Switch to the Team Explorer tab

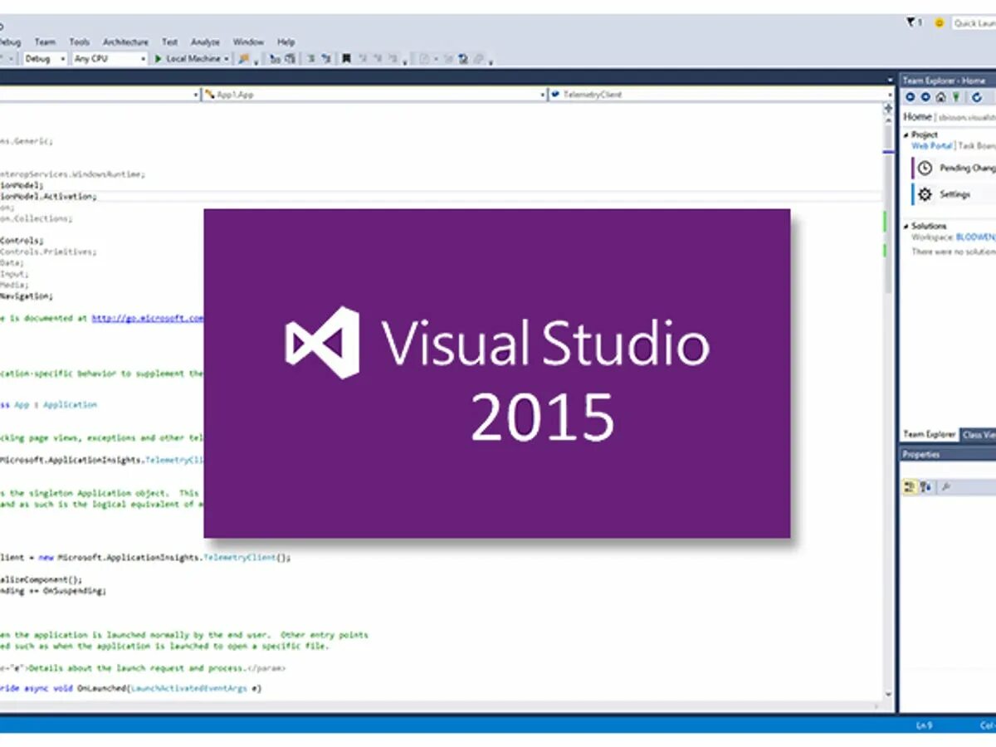point(930,435)
